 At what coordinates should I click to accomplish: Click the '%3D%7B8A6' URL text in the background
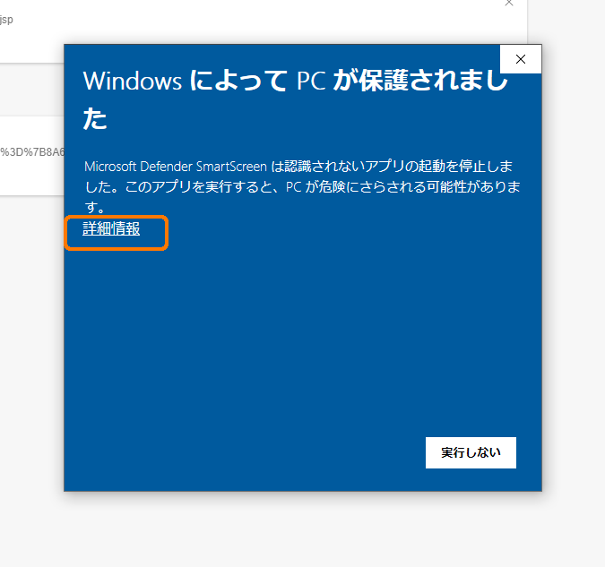pos(32,152)
